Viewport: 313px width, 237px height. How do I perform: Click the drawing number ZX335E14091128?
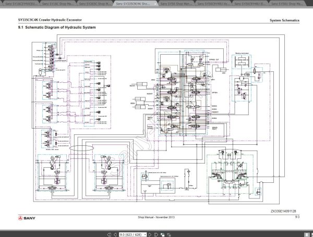[x=283, y=211]
